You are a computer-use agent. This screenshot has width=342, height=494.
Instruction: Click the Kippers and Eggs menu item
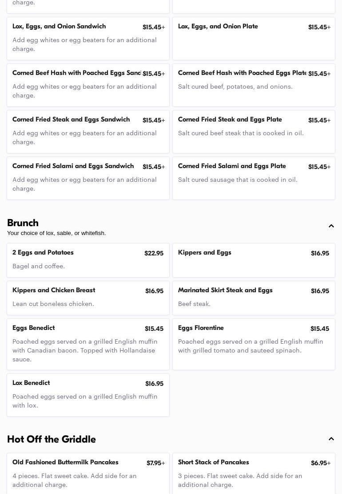tap(254, 260)
